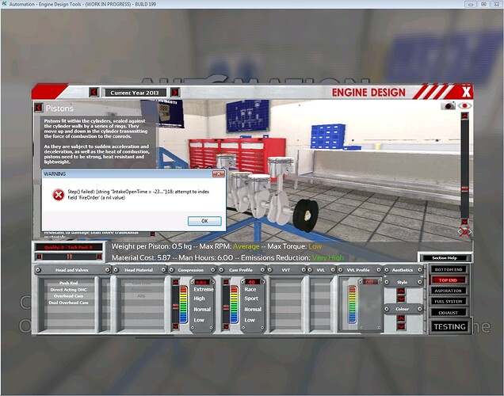504x396 pixels.
Task: Open Section Help
Action: point(445,258)
